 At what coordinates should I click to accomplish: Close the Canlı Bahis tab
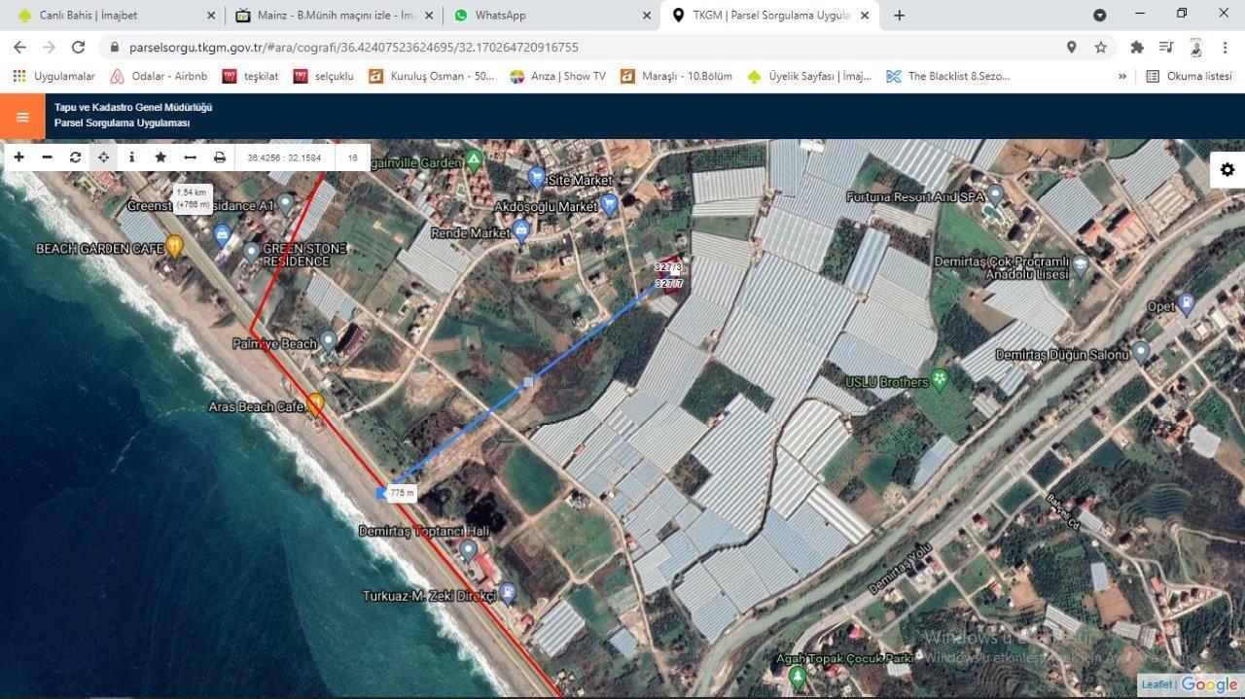pyautogui.click(x=211, y=16)
